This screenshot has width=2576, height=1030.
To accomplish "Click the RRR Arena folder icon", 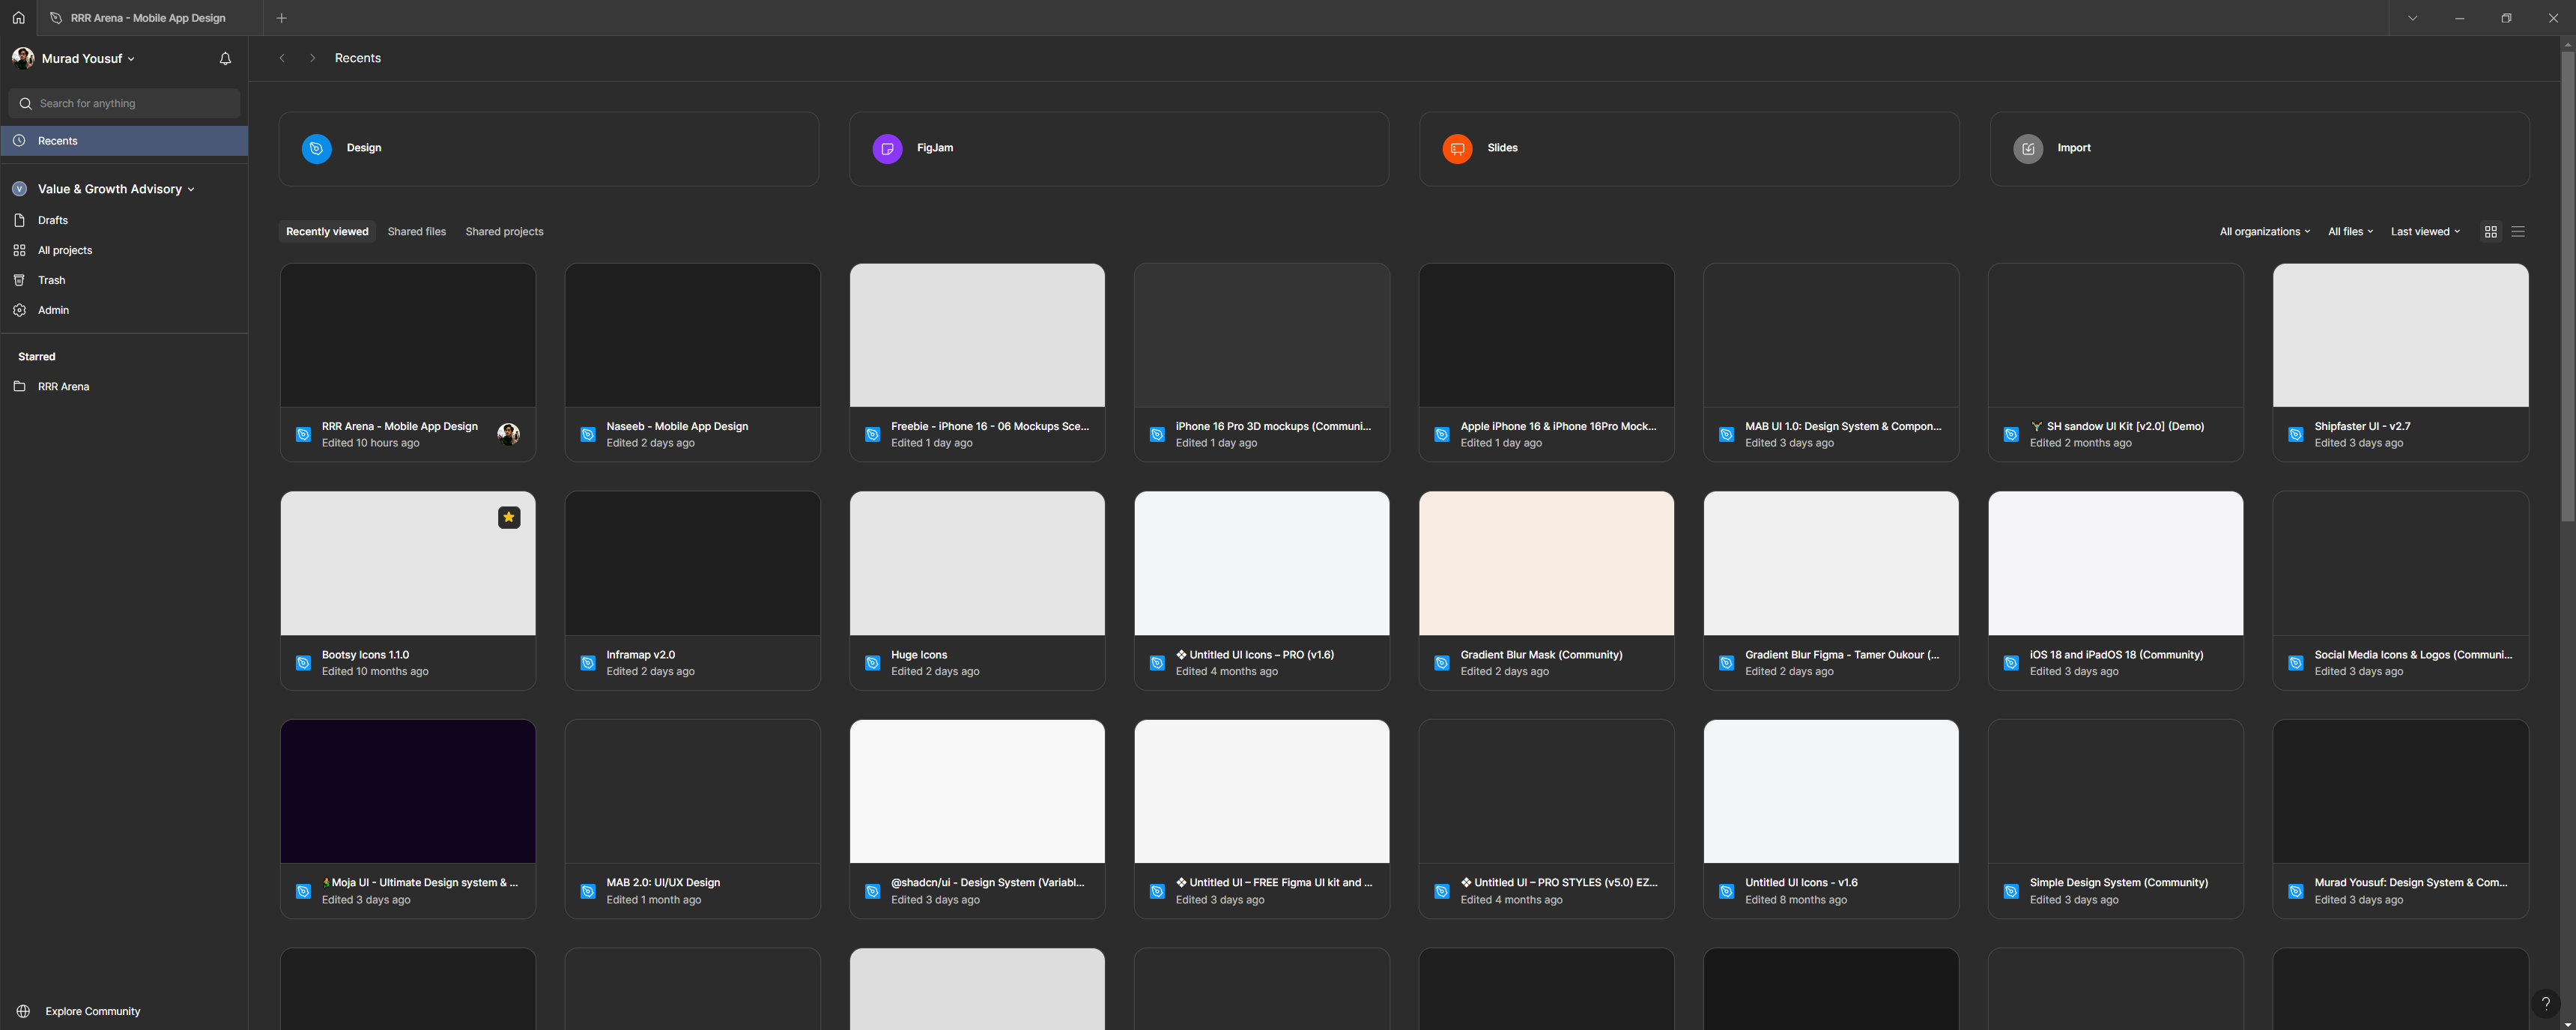I will pos(19,386).
